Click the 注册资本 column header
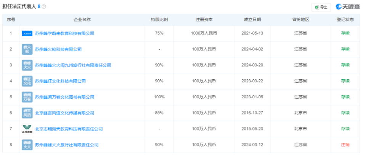366x156 pixels. (204, 20)
